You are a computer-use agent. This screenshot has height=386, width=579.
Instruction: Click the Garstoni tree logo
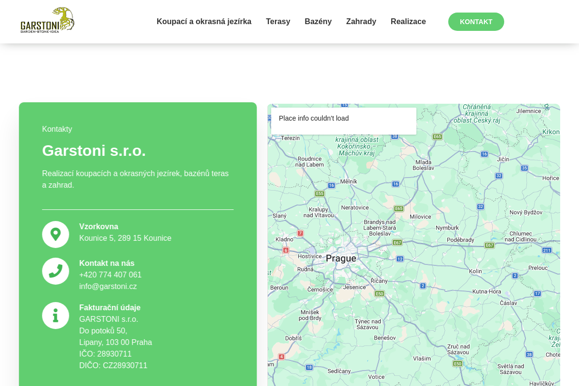click(x=47, y=20)
